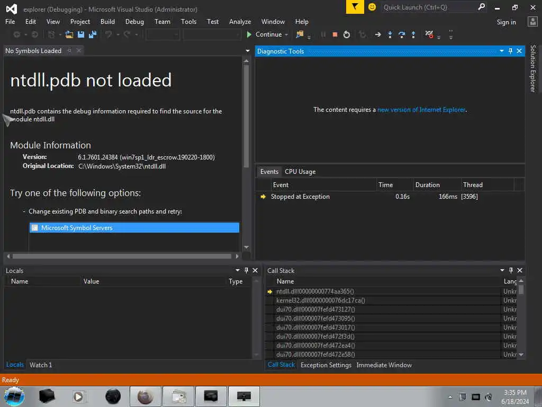Click Continue to resume debugging
This screenshot has height=407, width=542.
pyautogui.click(x=265, y=34)
